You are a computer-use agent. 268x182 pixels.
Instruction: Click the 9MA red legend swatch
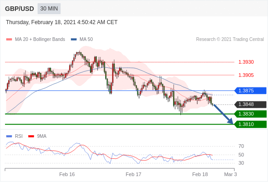pos(31,136)
